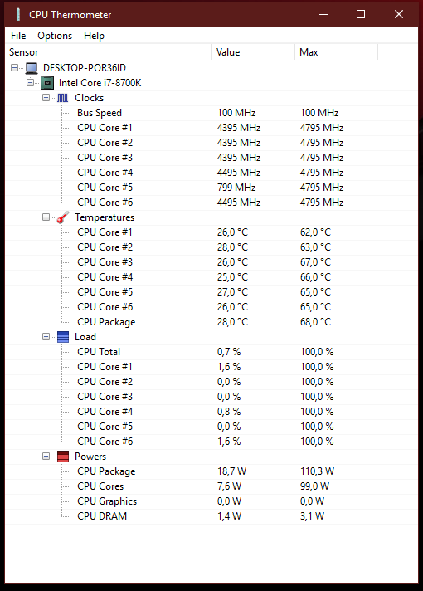Collapse the Load section
Viewport: 423px width, 591px height.
(46, 337)
